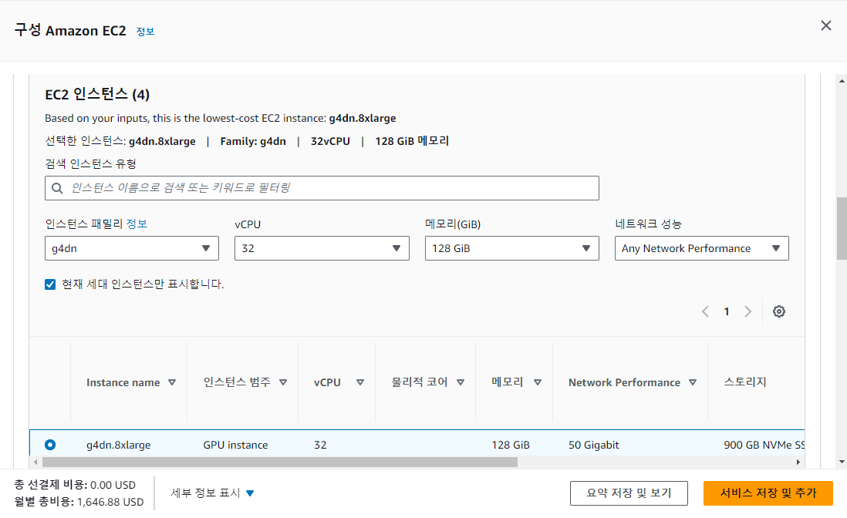Click the GPU instance category cell
The width and height of the screenshot is (847, 518).
pyautogui.click(x=235, y=445)
